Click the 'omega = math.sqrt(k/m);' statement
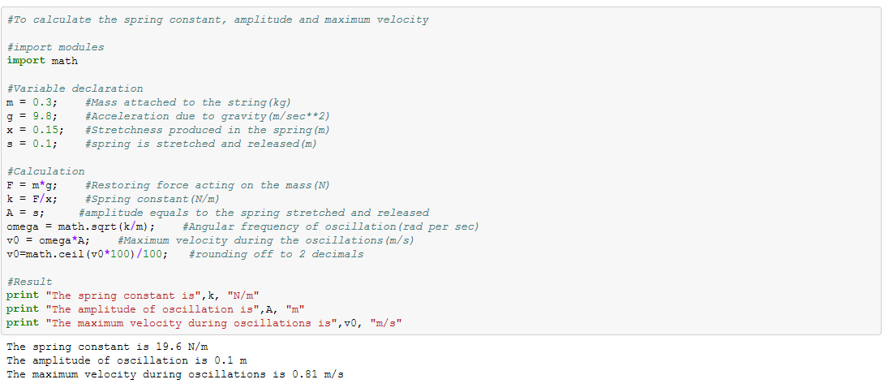The width and height of the screenshot is (893, 388). pyautogui.click(x=80, y=226)
